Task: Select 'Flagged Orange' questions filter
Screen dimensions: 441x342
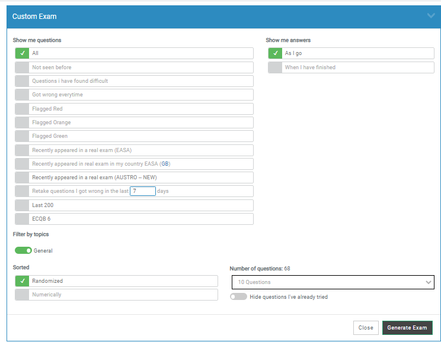Action: click(23, 122)
